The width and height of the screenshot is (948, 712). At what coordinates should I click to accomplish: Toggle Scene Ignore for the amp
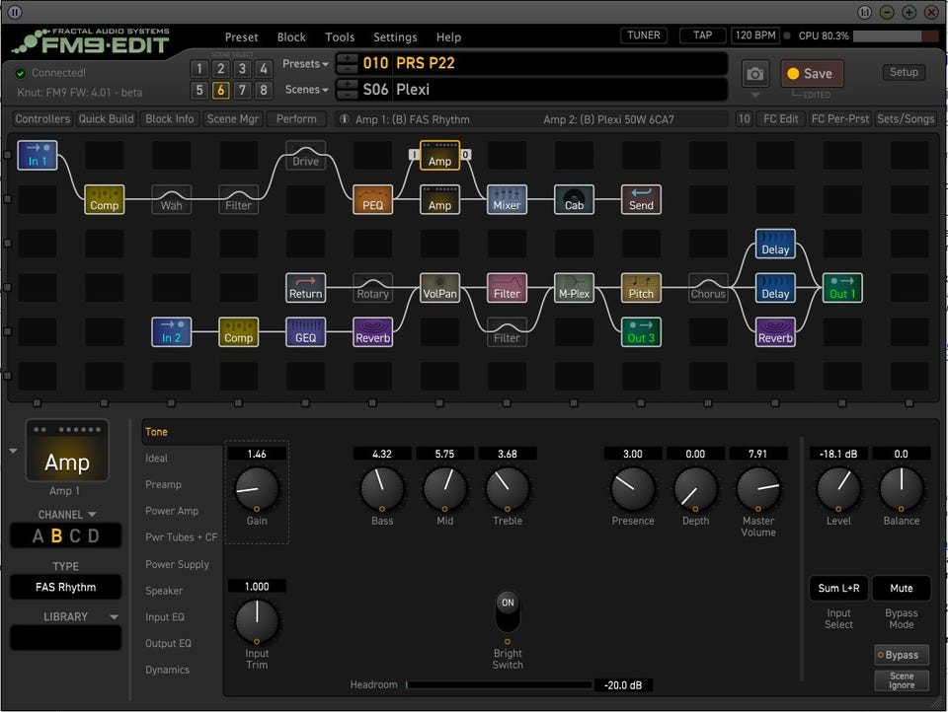[901, 680]
